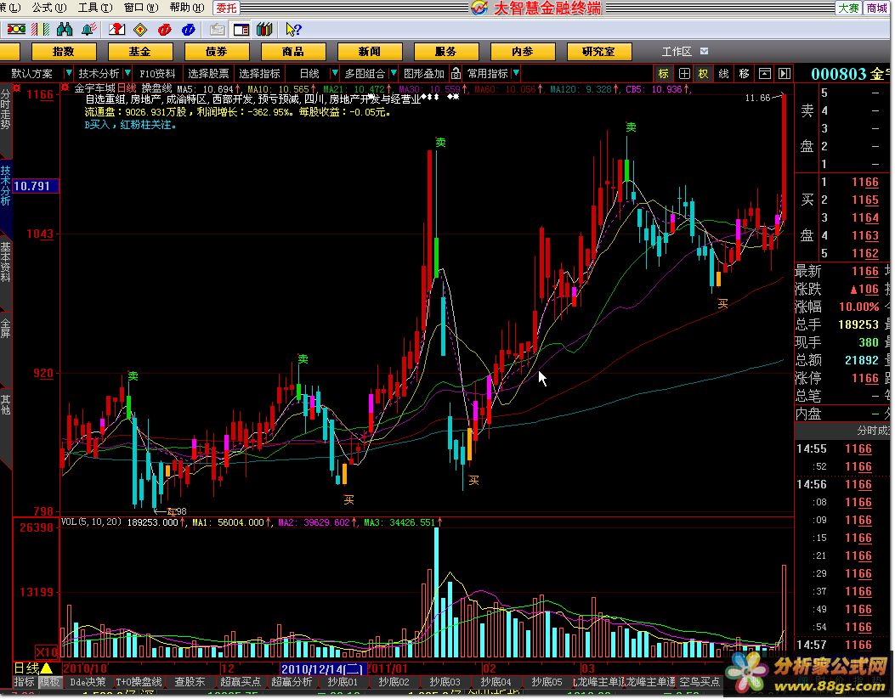Screen dimensions: 895x699
Task: Click the window layout panel icon
Action: (x=241, y=29)
